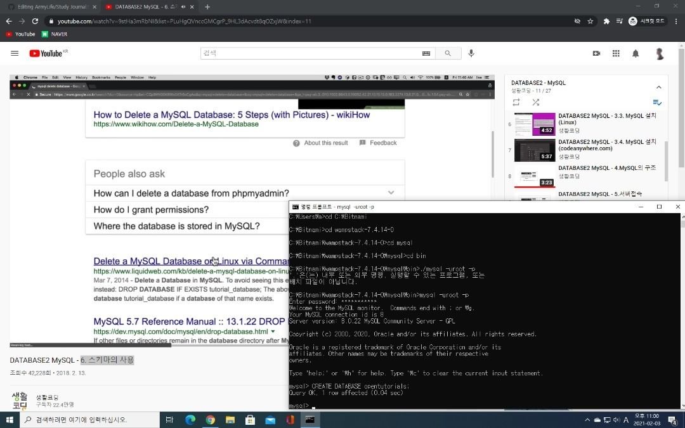Start voice search with the microphone

[471, 53]
